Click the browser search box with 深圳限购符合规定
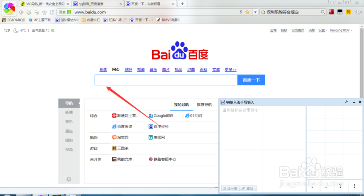Viewport: 364px width, 196px height. tap(293, 12)
